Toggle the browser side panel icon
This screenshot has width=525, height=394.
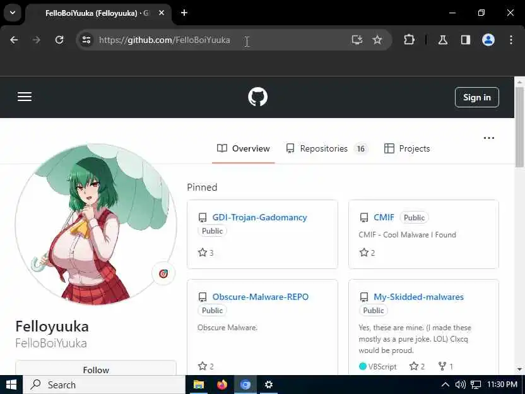[x=466, y=40]
